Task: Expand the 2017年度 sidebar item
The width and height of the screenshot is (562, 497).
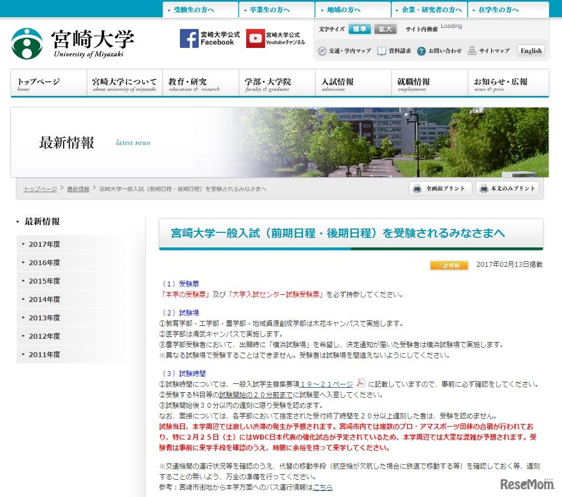Action: coord(44,244)
